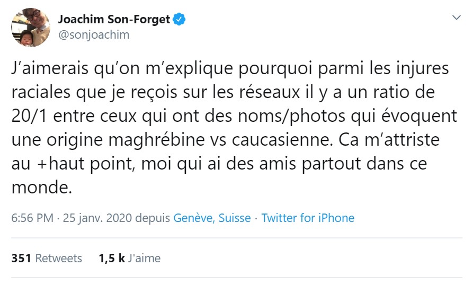473x284 pixels.
Task: Click the Twitter for iPhone source link
Action: (308, 218)
